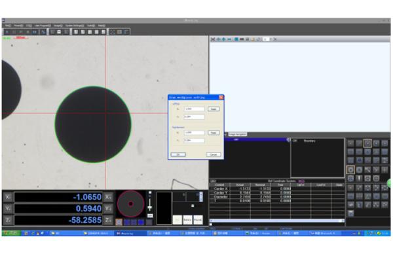393x280 pixels.
Task: Focus the second group's X input field in the dialog
Action: coord(195,133)
